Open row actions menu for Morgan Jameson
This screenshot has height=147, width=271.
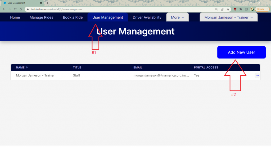tap(257, 75)
